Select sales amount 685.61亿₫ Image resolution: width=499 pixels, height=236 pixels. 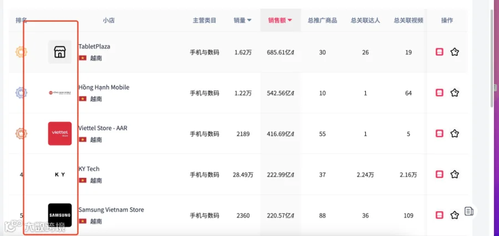coord(281,53)
